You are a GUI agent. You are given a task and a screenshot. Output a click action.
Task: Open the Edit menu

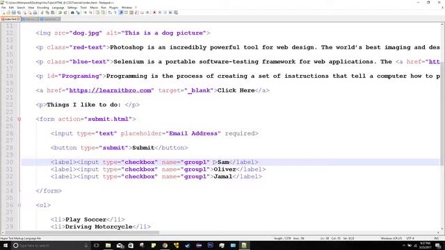11,8
